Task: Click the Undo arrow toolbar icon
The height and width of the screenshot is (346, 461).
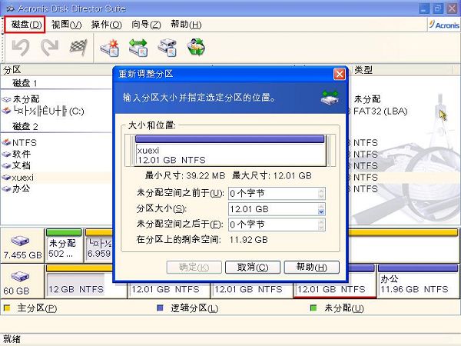Action: point(21,48)
